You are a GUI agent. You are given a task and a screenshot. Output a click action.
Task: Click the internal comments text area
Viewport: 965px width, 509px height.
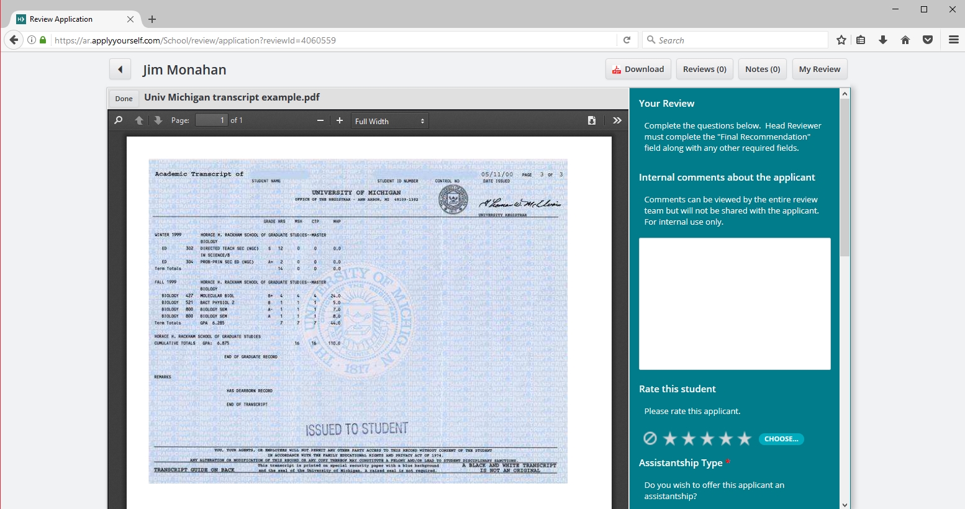coord(735,304)
